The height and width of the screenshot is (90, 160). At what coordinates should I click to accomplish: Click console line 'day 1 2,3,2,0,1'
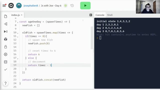(107, 24)
